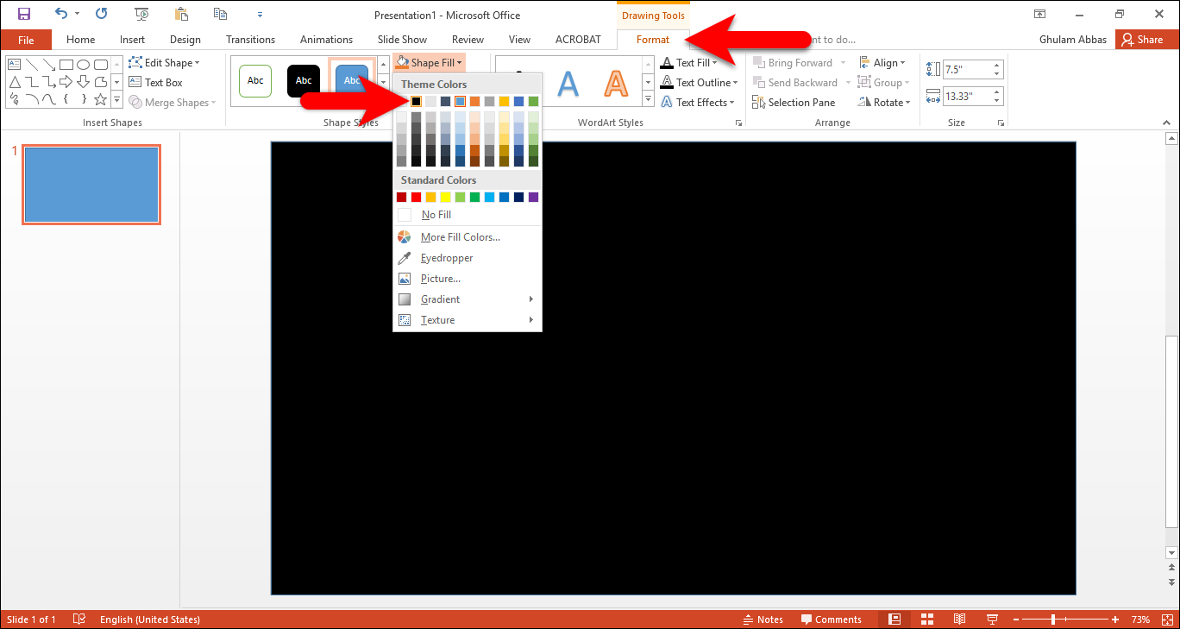
Task: Switch to Slide Sorter view in status bar
Action: coord(927,620)
